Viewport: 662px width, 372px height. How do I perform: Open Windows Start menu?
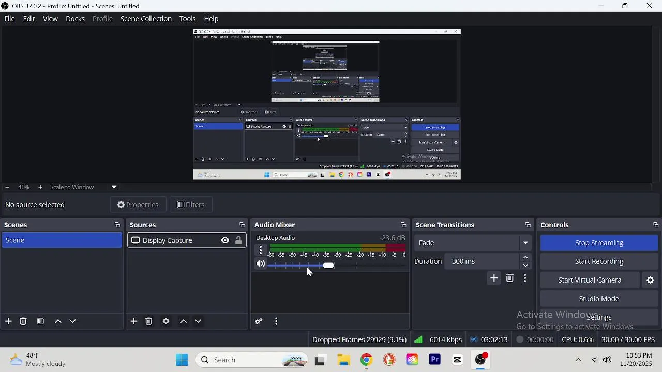click(x=182, y=360)
